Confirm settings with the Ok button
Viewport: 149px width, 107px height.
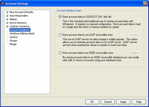(x=92, y=102)
